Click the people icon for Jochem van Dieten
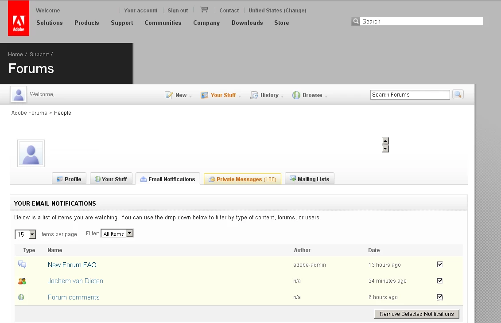 (22, 281)
